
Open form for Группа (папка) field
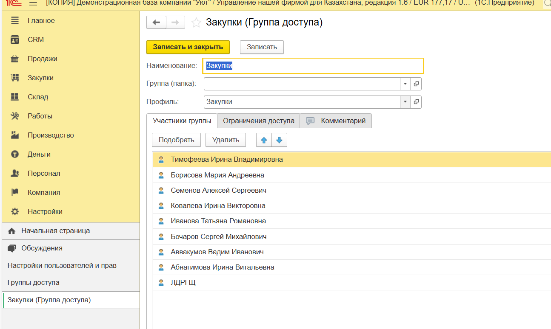(x=416, y=84)
